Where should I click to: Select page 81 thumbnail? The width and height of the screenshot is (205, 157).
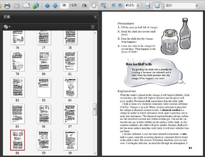coord(70,61)
